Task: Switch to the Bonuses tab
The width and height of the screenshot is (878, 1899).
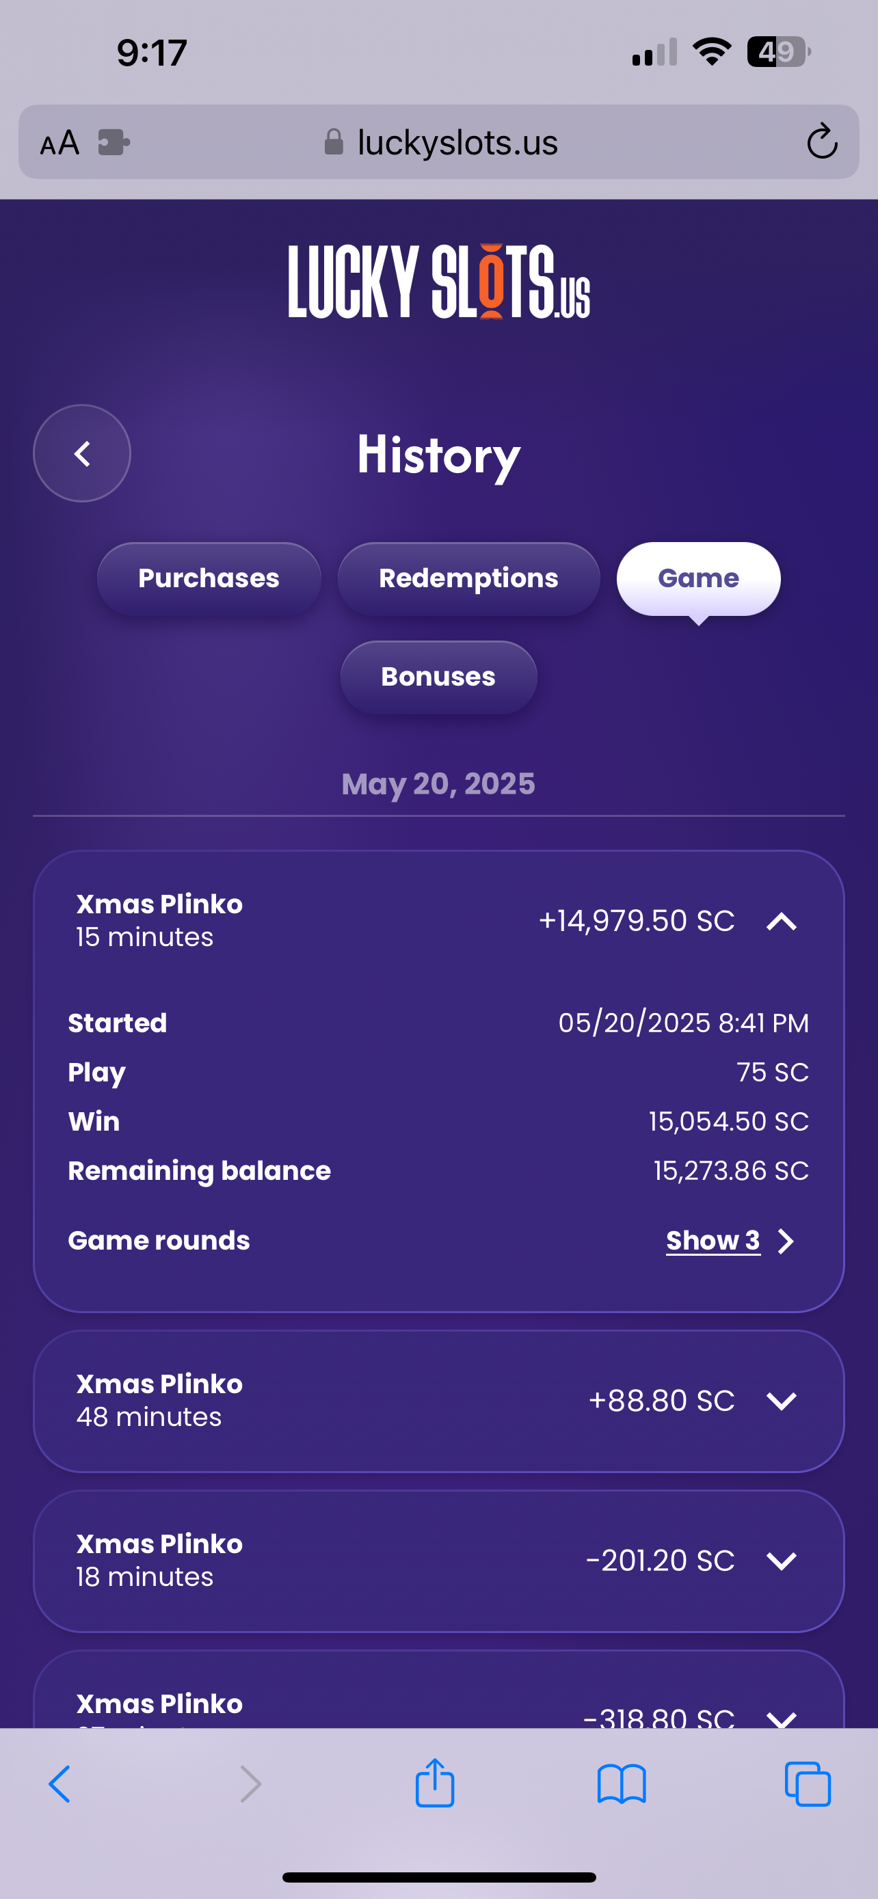Action: point(438,677)
